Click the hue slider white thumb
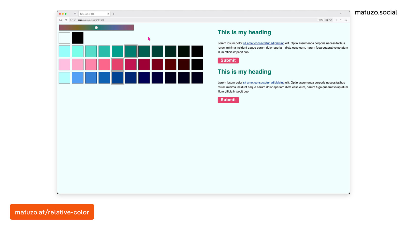Image resolution: width=407 pixels, height=229 pixels. [x=96, y=27]
